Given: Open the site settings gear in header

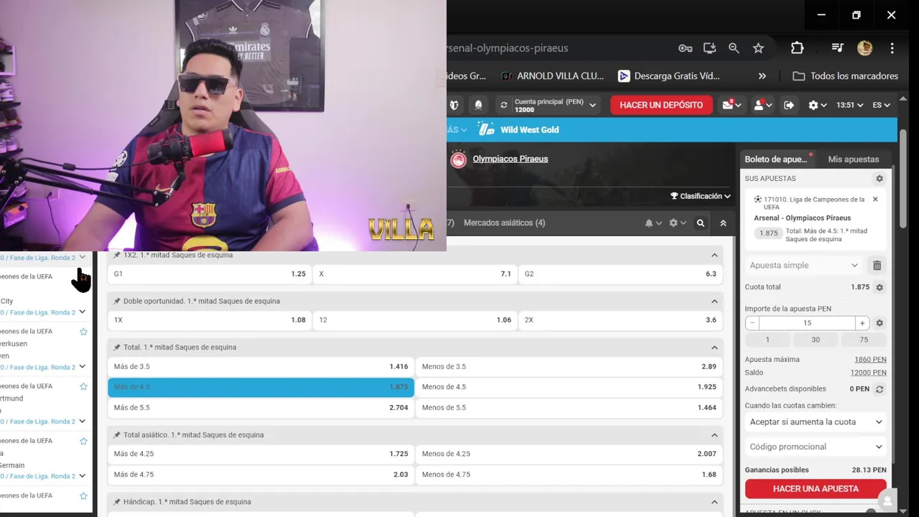Looking at the screenshot, I should 813,105.
